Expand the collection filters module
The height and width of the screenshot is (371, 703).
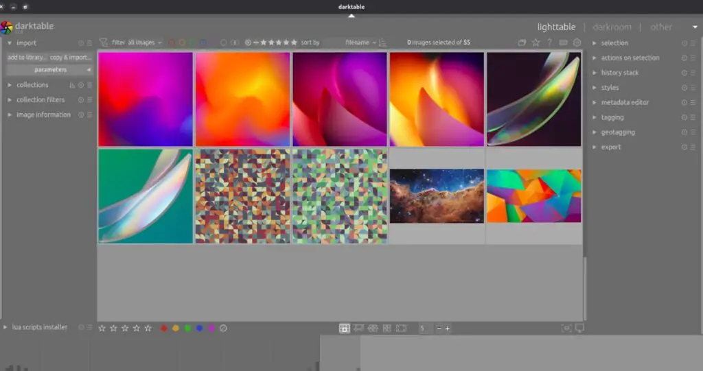(10, 100)
